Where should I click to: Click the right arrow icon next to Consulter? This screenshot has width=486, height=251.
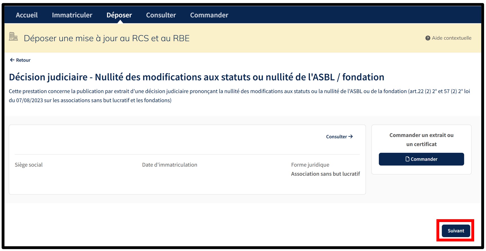351,136
